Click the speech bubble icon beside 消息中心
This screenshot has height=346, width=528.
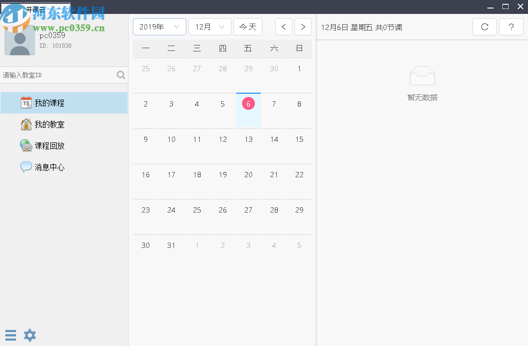click(x=26, y=167)
